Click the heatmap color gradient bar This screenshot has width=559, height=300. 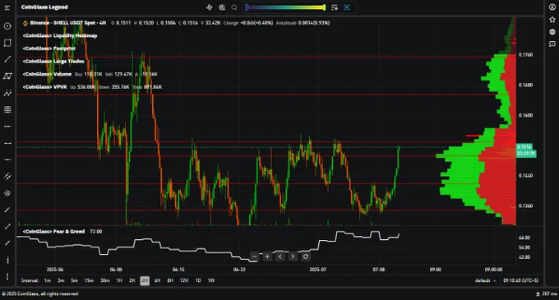click(285, 7)
